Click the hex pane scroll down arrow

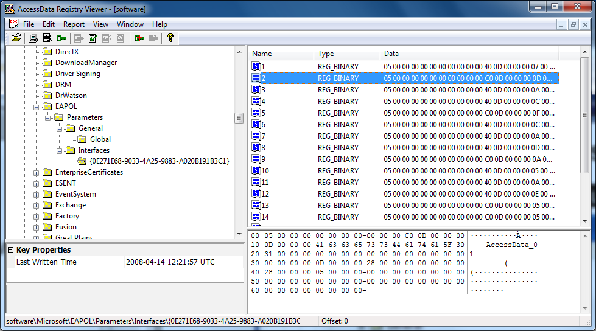(x=584, y=308)
